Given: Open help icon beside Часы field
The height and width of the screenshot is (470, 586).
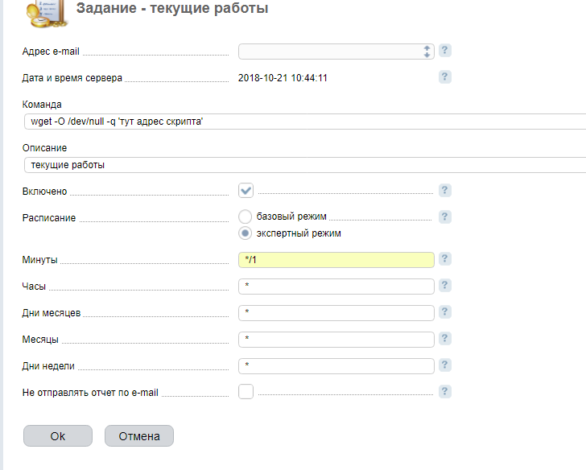Looking at the screenshot, I should pos(445,286).
